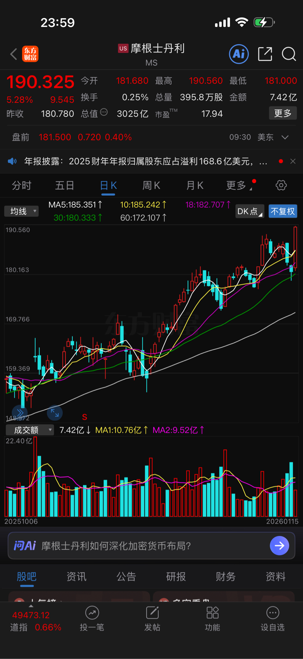Tap the fullscreen arrows chart icon

pos(55,413)
